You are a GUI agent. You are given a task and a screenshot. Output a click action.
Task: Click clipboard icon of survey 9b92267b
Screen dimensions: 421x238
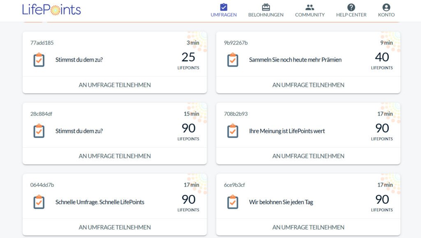233,60
